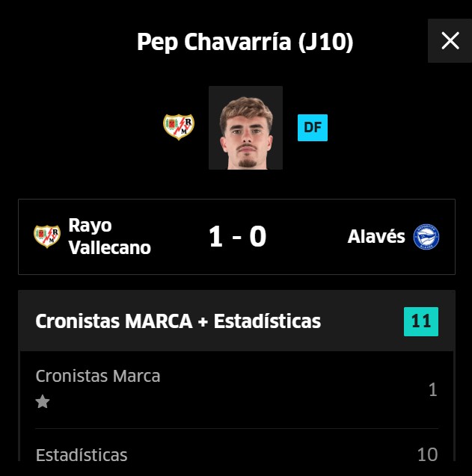Click the Estadísticas score value 10
The height and width of the screenshot is (476, 472).
click(427, 454)
